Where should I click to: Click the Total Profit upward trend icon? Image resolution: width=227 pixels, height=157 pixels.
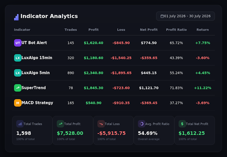click(x=61, y=124)
